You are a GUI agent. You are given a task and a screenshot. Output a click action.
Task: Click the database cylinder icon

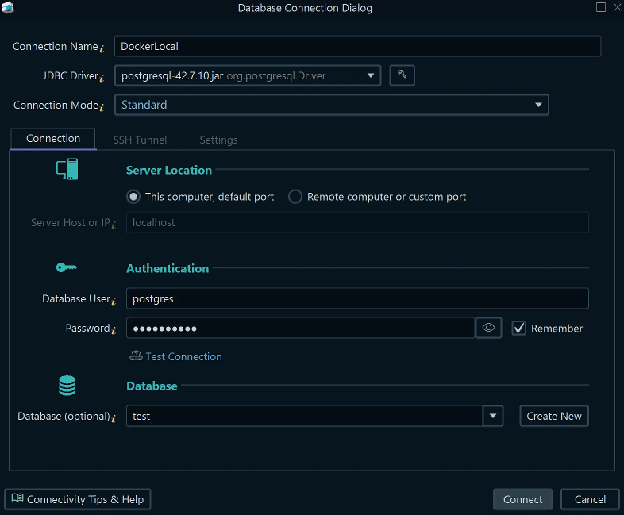[x=67, y=386]
